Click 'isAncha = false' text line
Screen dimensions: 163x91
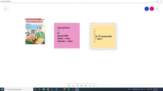point(65,41)
